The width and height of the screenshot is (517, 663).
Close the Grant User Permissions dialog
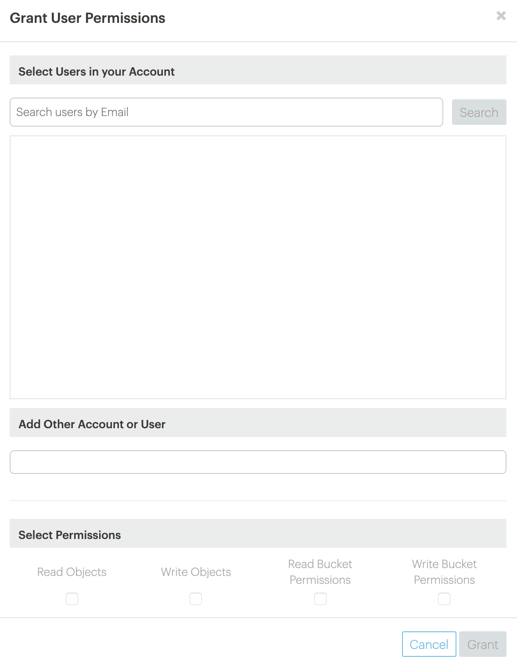[501, 16]
